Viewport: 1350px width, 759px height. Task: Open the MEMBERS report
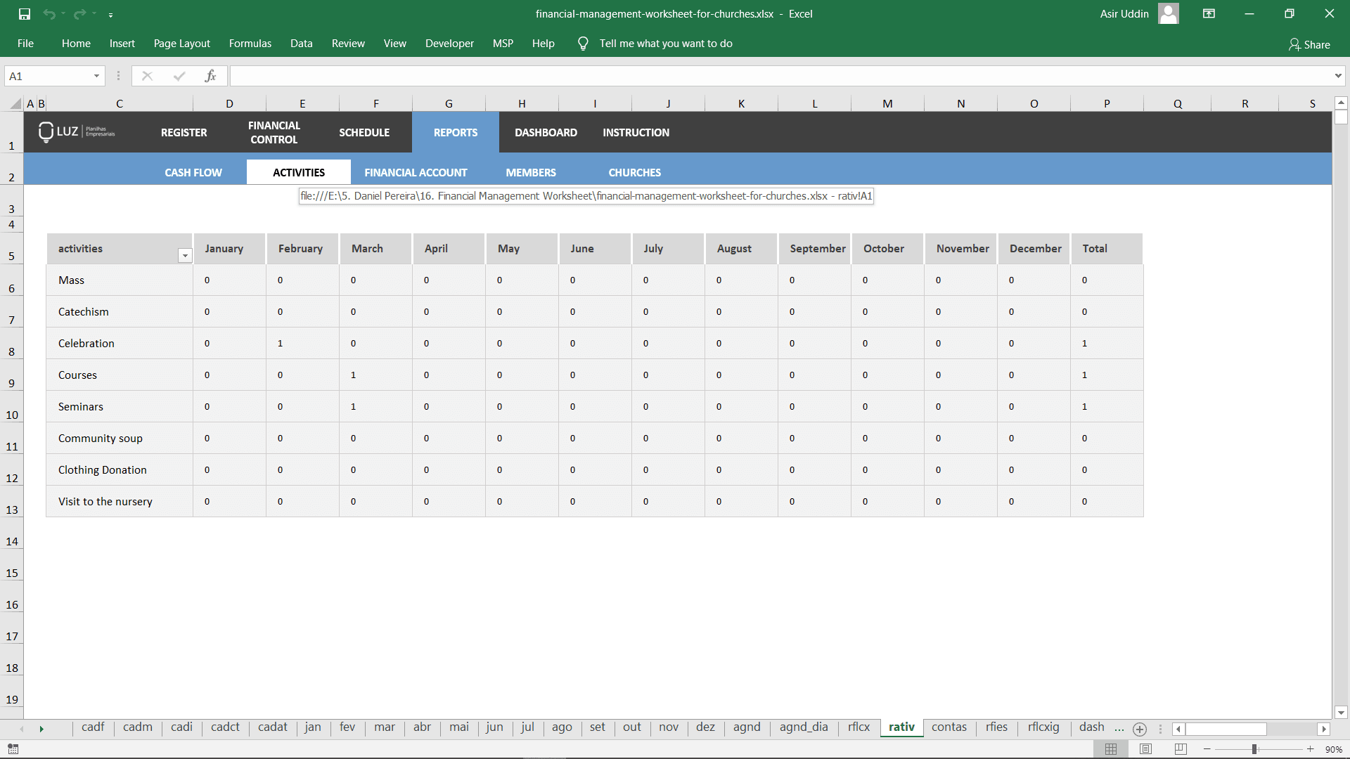(531, 172)
